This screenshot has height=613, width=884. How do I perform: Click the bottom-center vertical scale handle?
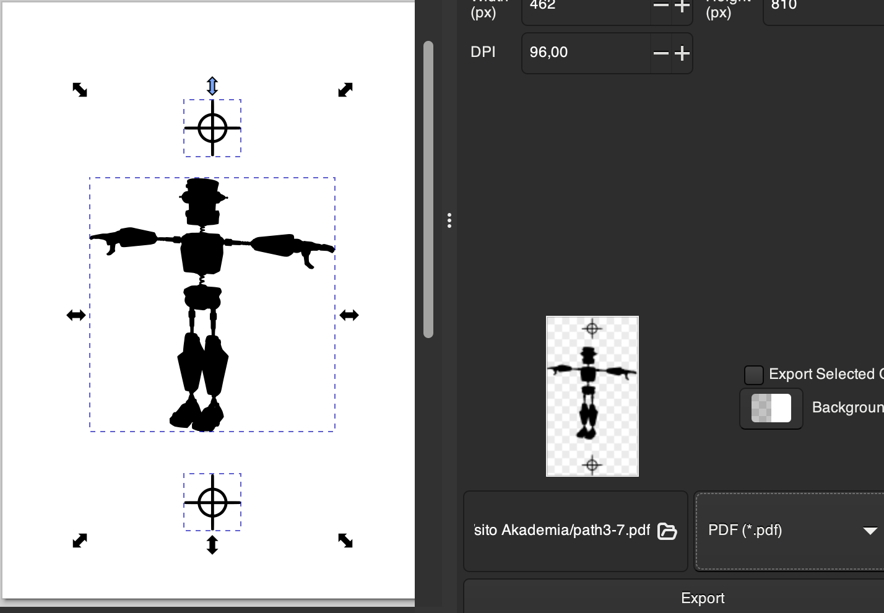[x=212, y=545]
